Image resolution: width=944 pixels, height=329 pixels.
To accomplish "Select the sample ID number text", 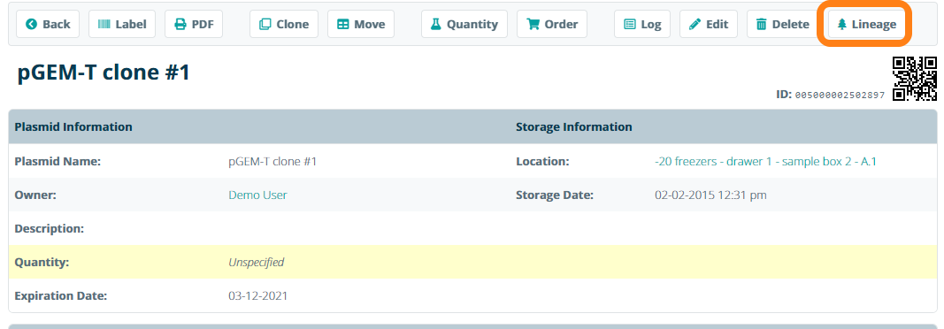I will click(x=840, y=95).
